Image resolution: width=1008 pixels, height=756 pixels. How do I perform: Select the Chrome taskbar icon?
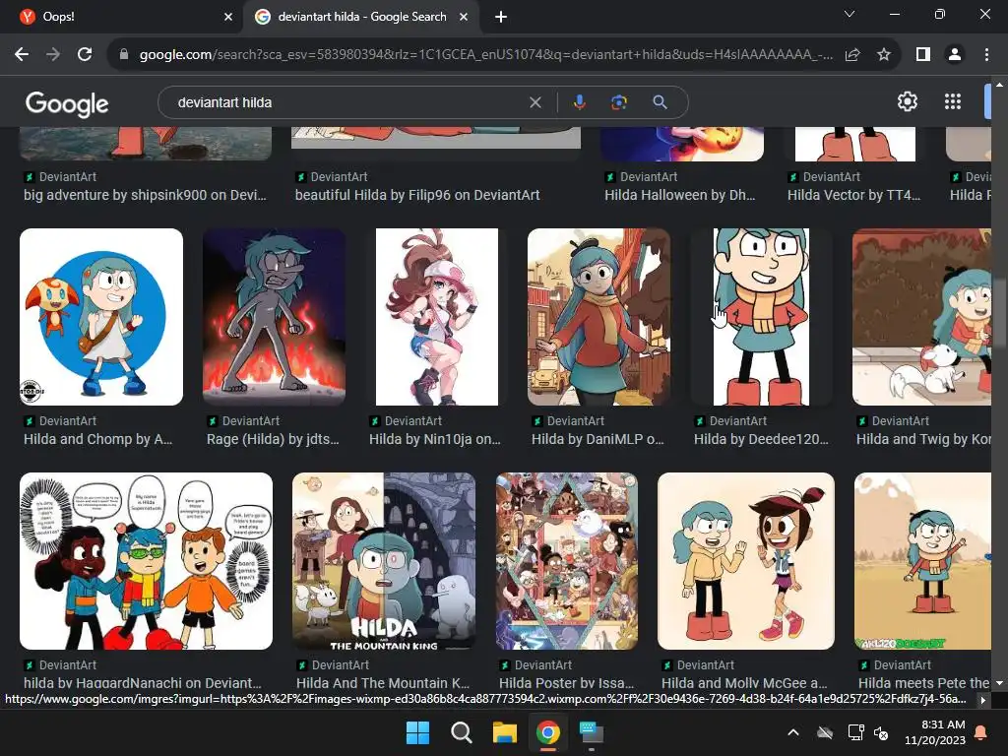pos(547,732)
